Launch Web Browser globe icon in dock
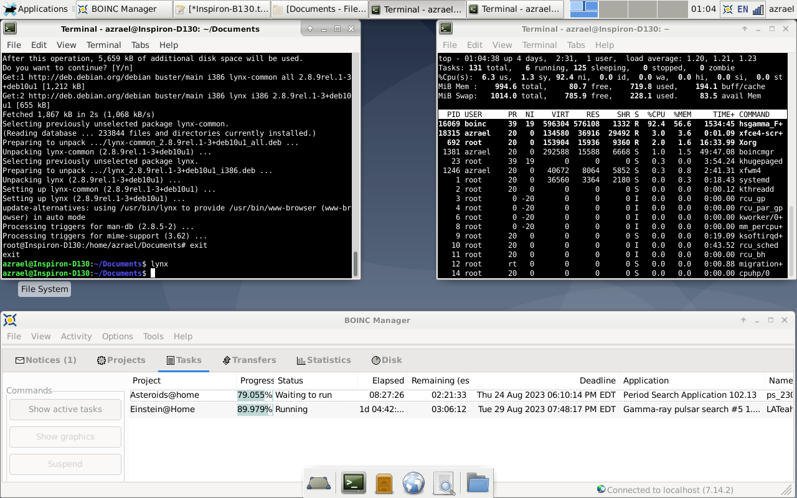The width and height of the screenshot is (797, 498). 413,483
